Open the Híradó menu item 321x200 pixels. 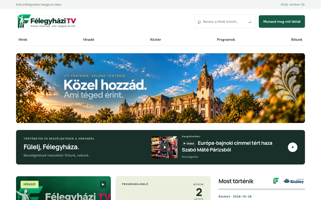point(89,39)
